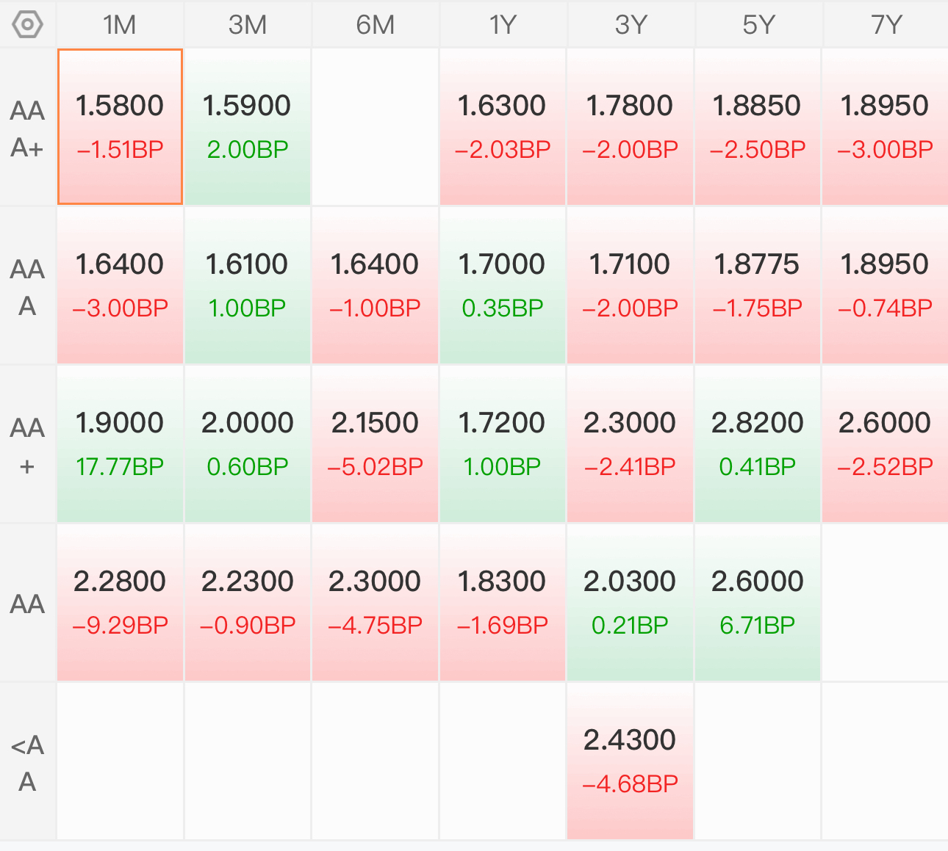Click the AA+ 5Y cell showing 2.8200
Viewport: 948px width, 851px height.
click(x=758, y=443)
